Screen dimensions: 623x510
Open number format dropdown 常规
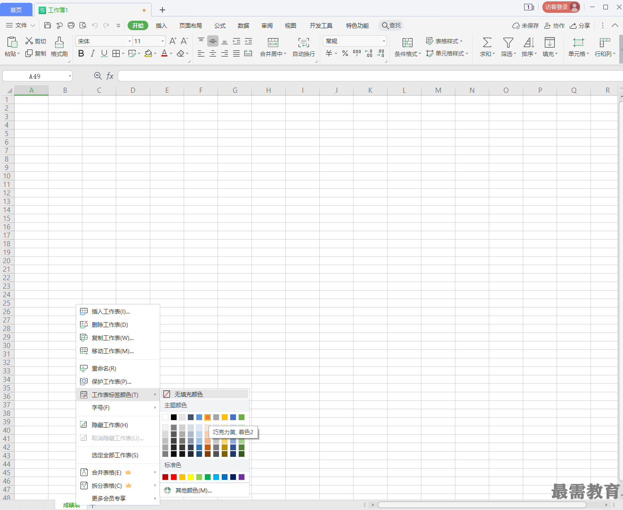pos(384,41)
